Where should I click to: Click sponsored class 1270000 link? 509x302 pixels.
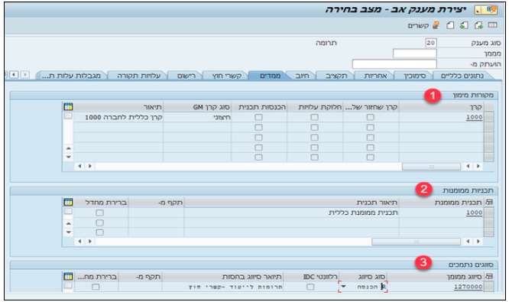pos(468,287)
